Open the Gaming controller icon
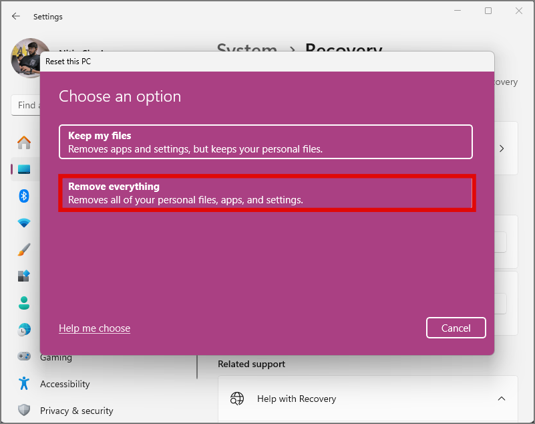This screenshot has height=424, width=535. coord(24,356)
